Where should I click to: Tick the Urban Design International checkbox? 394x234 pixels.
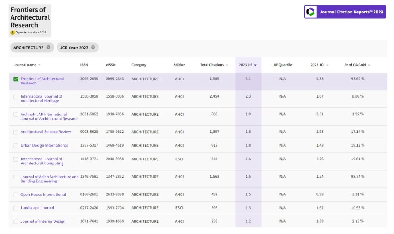tap(16, 146)
